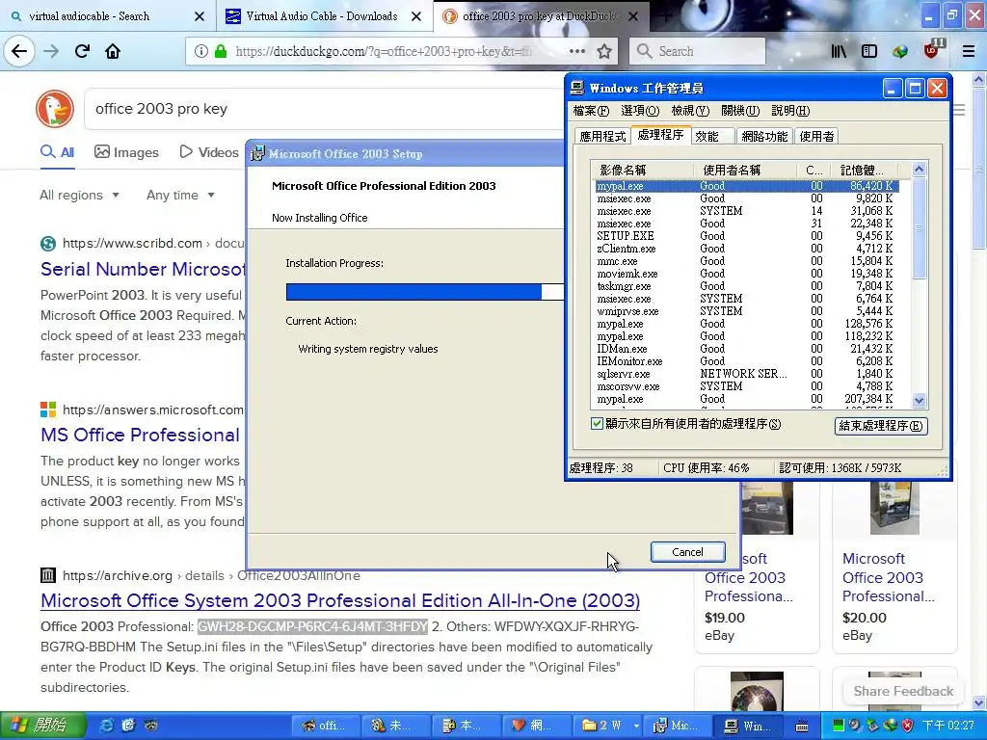
Task: Open Task Manager 檔案(F) menu
Action: pos(591,111)
